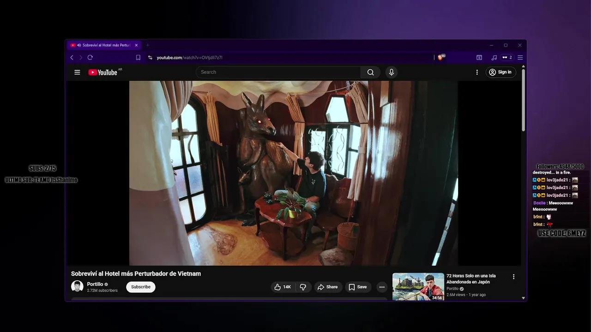591x332 pixels.
Task: Maximize the browser window
Action: click(506, 45)
